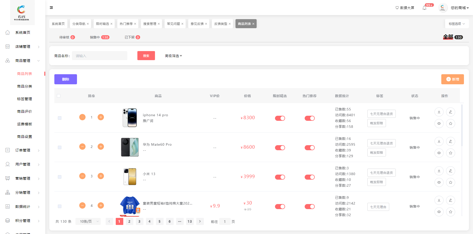View eye icon for iphone 14 pro

pyautogui.click(x=439, y=124)
